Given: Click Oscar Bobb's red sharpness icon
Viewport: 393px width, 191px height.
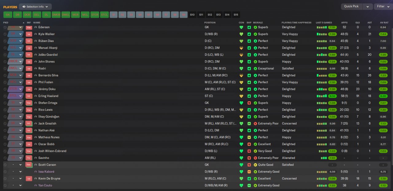Looking at the screenshot, I should pos(249,144).
